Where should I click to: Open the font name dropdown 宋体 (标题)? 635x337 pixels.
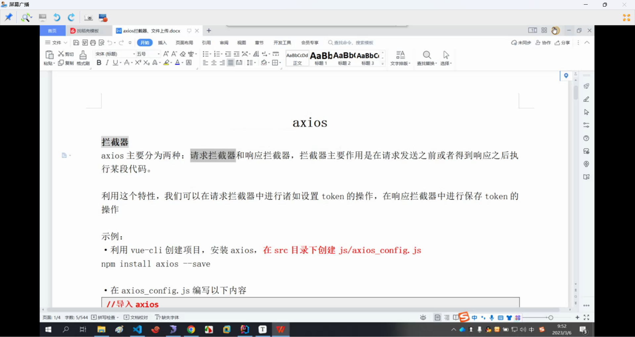click(114, 54)
